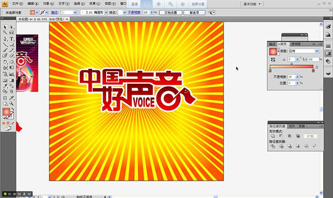Pick the Lasso tool
The height and width of the screenshot is (198, 333).
(11, 33)
